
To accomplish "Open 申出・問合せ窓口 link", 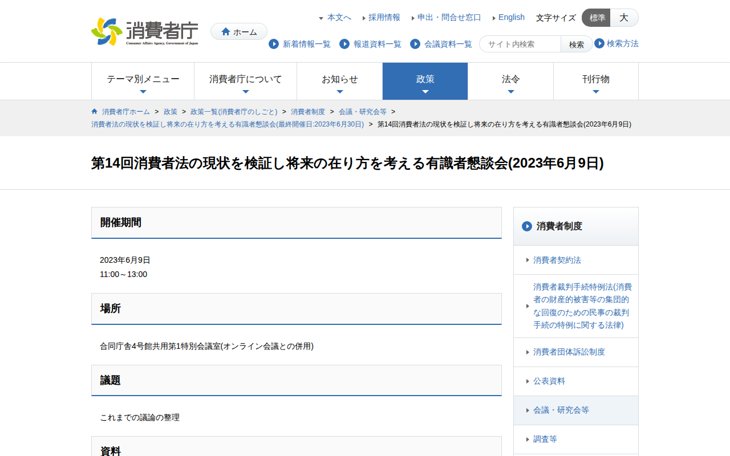I will pos(449,18).
